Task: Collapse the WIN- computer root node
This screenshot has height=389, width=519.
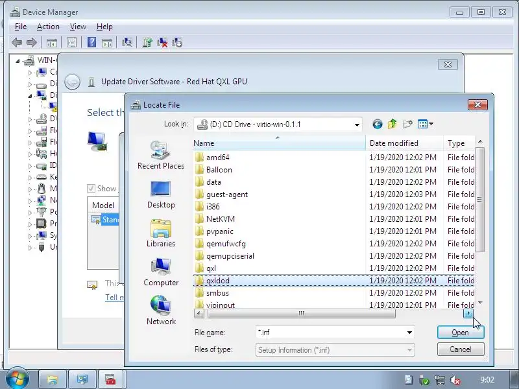Action: pyautogui.click(x=18, y=61)
